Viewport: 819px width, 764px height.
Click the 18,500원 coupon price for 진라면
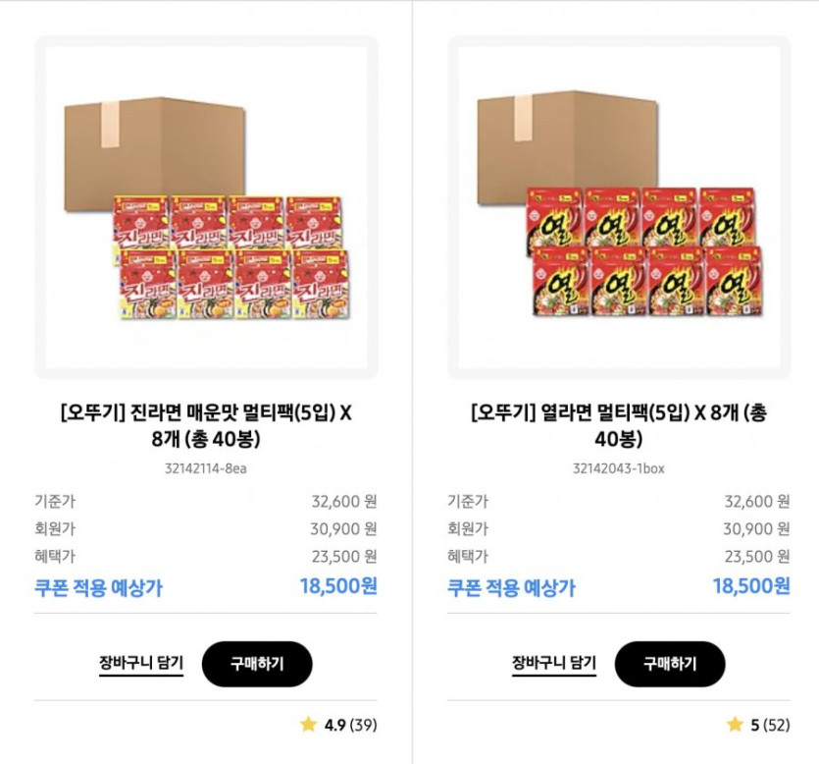click(338, 587)
